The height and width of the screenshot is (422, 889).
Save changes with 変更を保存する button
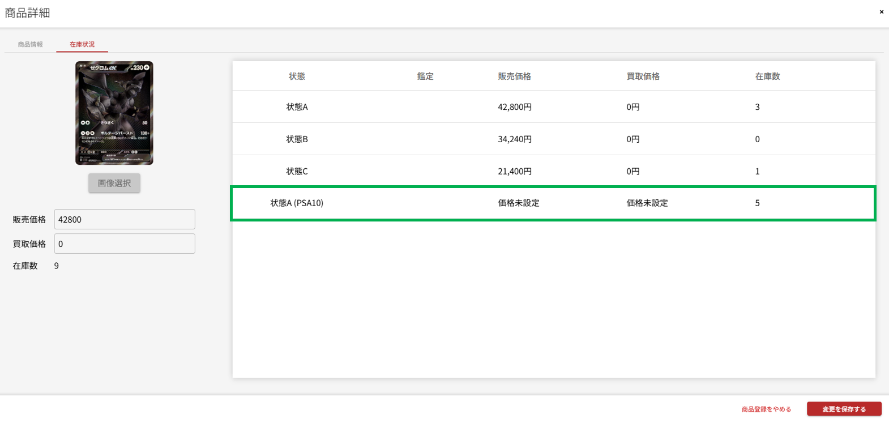[x=844, y=409]
